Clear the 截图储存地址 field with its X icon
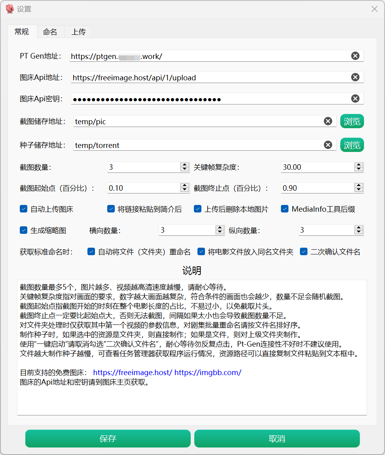The image size is (385, 455). point(328,121)
